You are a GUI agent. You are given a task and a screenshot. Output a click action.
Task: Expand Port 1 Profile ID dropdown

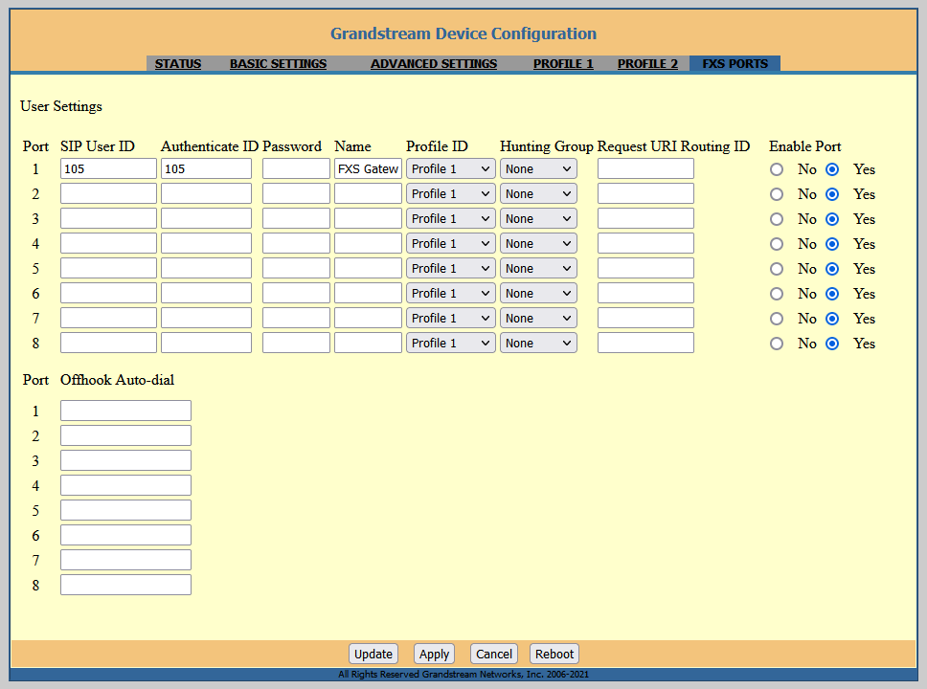point(450,169)
